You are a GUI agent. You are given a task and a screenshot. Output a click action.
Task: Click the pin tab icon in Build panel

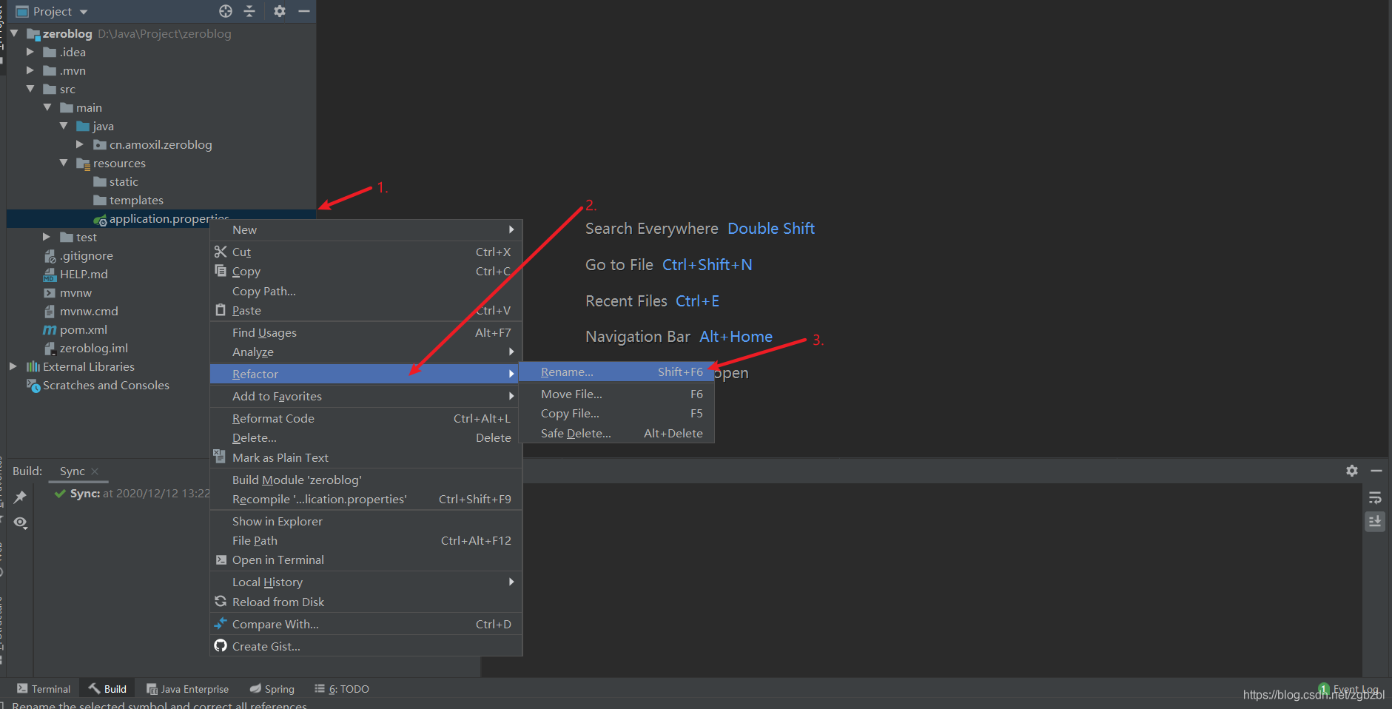[20, 497]
